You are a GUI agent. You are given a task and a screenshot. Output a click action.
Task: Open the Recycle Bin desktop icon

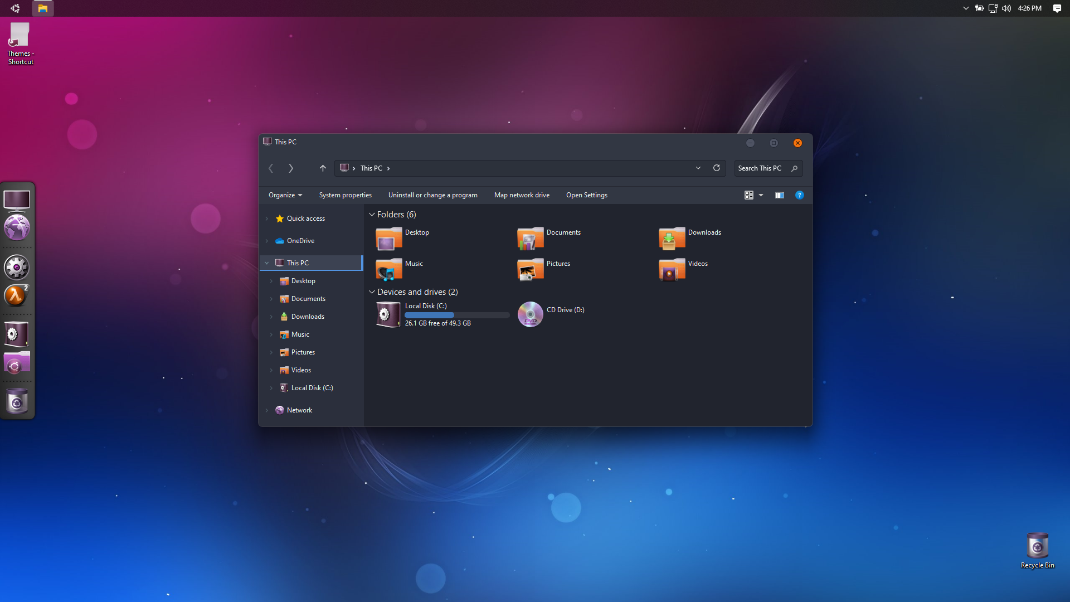click(x=1037, y=546)
